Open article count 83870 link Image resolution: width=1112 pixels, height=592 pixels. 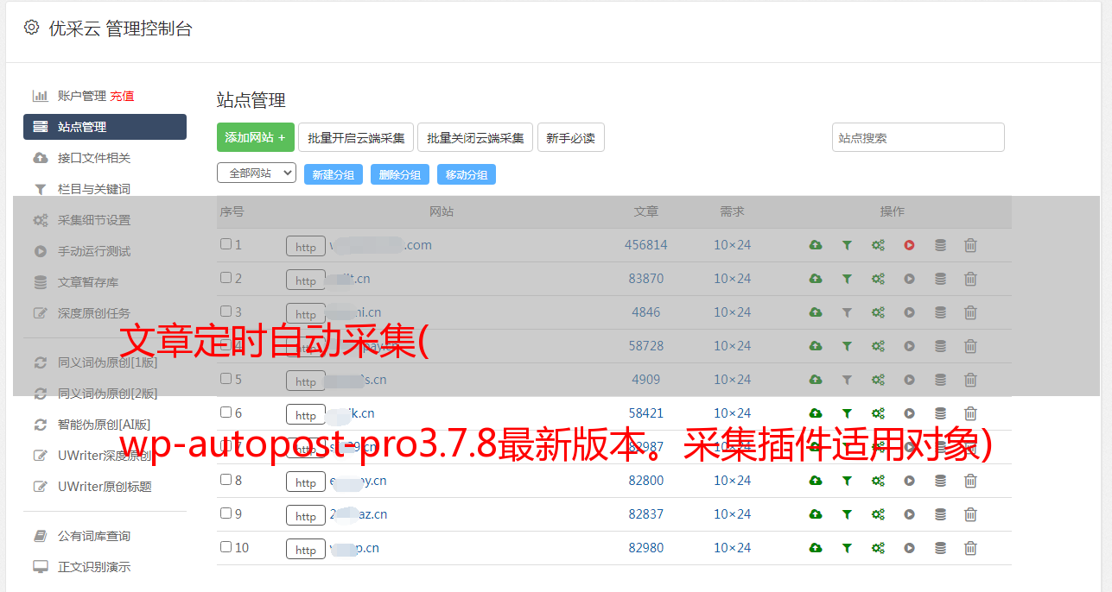[x=646, y=279]
